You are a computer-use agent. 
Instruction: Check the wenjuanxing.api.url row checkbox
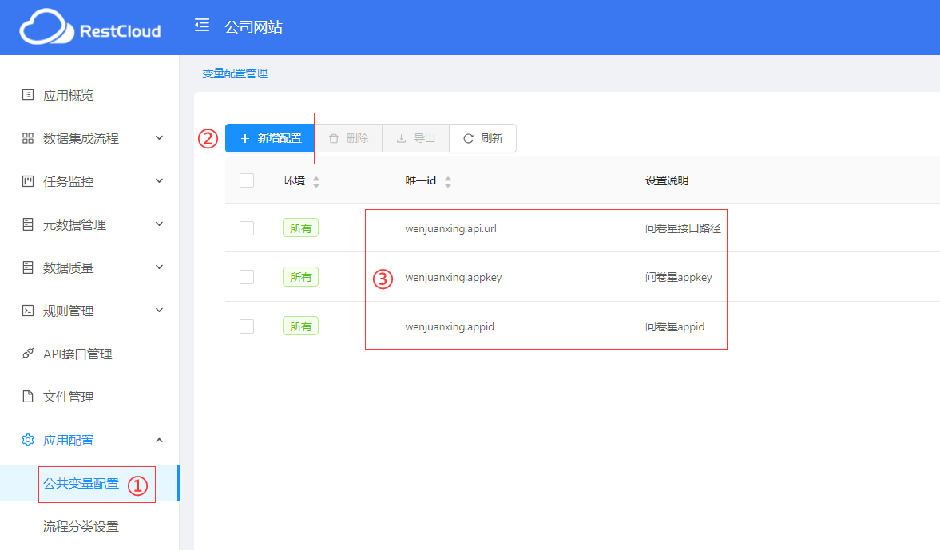coord(247,228)
